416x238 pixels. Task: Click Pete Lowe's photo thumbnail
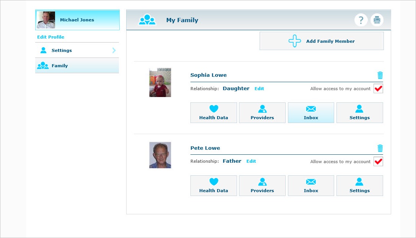point(160,155)
